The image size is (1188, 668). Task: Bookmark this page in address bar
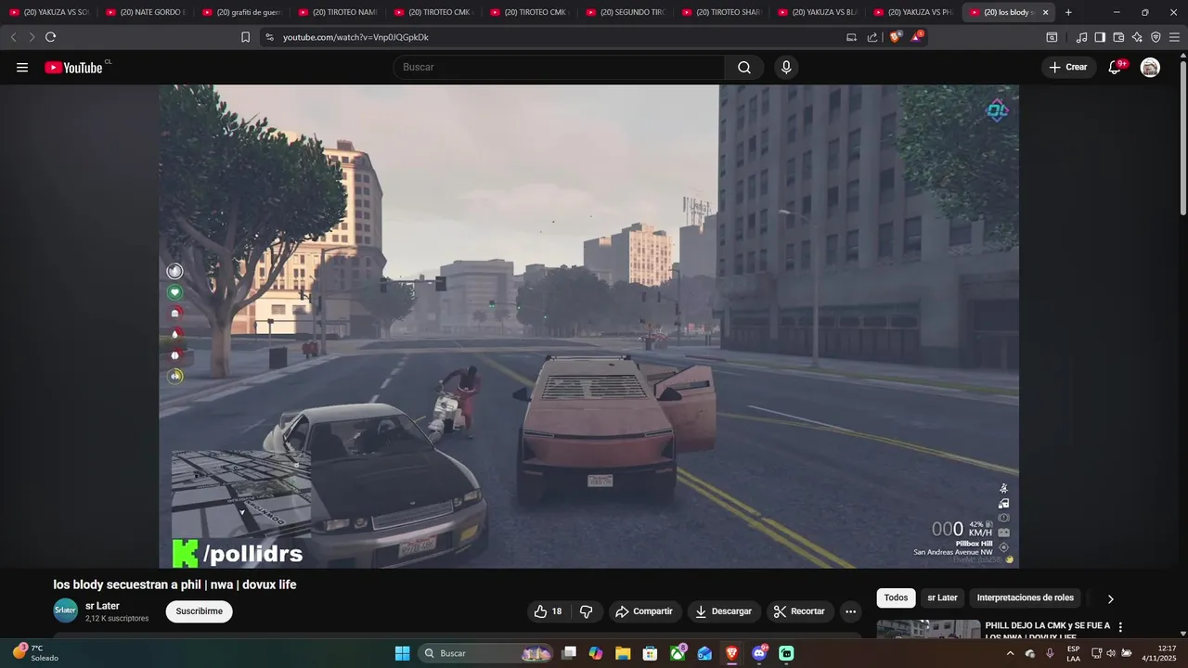pyautogui.click(x=245, y=37)
